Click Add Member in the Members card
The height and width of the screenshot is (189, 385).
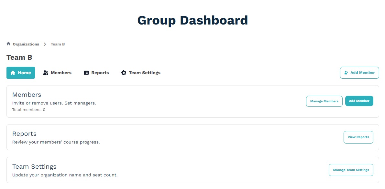(x=359, y=101)
